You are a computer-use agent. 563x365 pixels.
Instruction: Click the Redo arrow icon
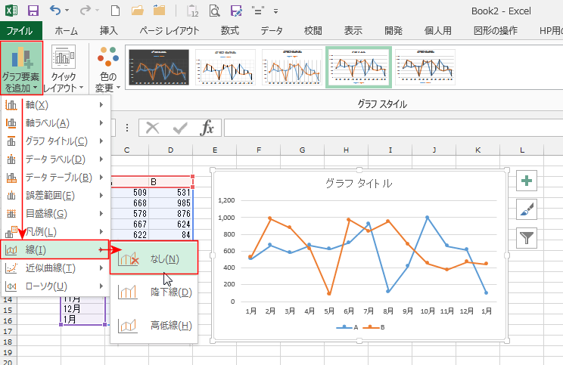(x=86, y=11)
